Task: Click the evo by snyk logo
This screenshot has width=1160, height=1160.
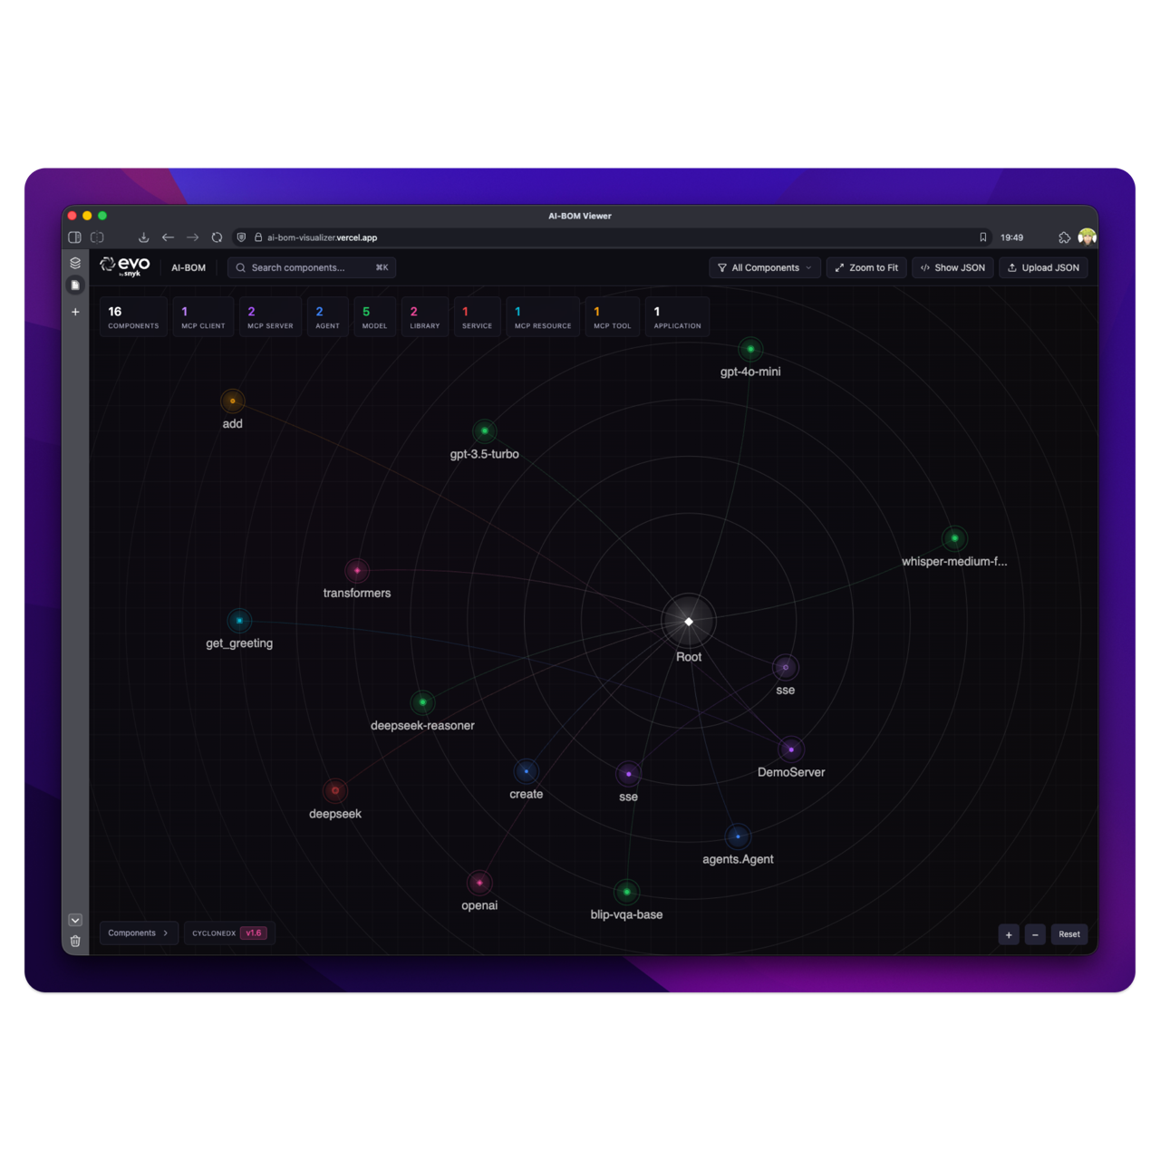Action: tap(124, 266)
